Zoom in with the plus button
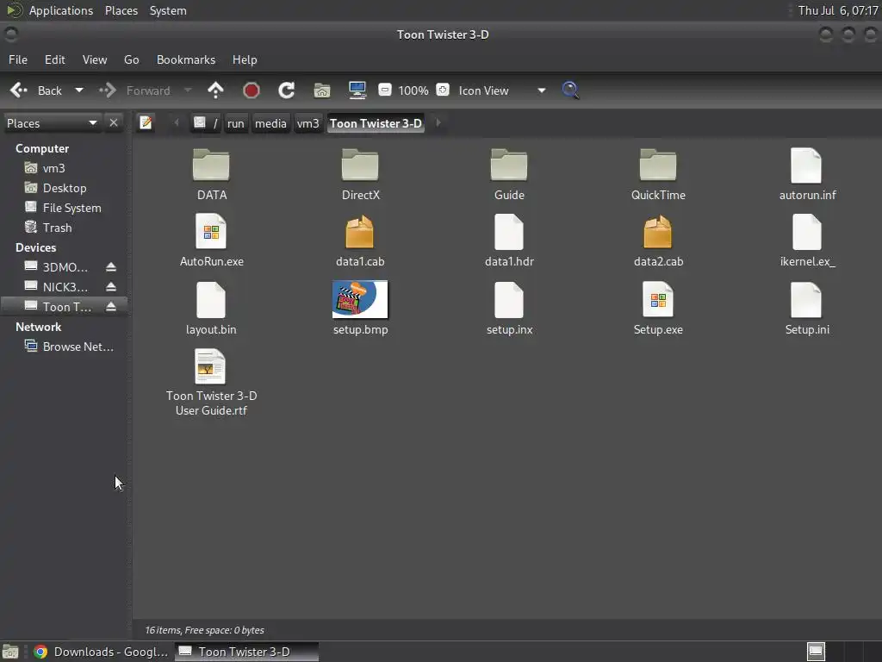The width and height of the screenshot is (882, 662). tap(443, 90)
